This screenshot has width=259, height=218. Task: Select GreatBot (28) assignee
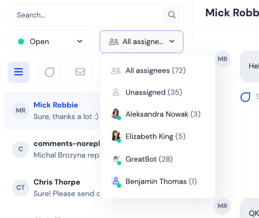[x=157, y=159]
